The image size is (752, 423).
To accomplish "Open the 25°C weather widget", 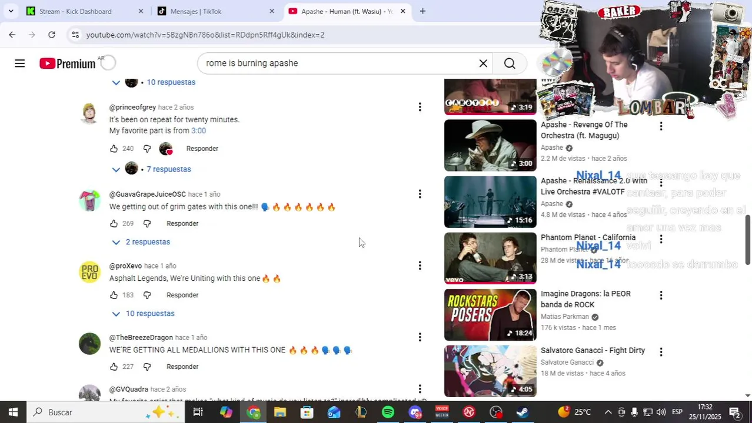I will (574, 412).
